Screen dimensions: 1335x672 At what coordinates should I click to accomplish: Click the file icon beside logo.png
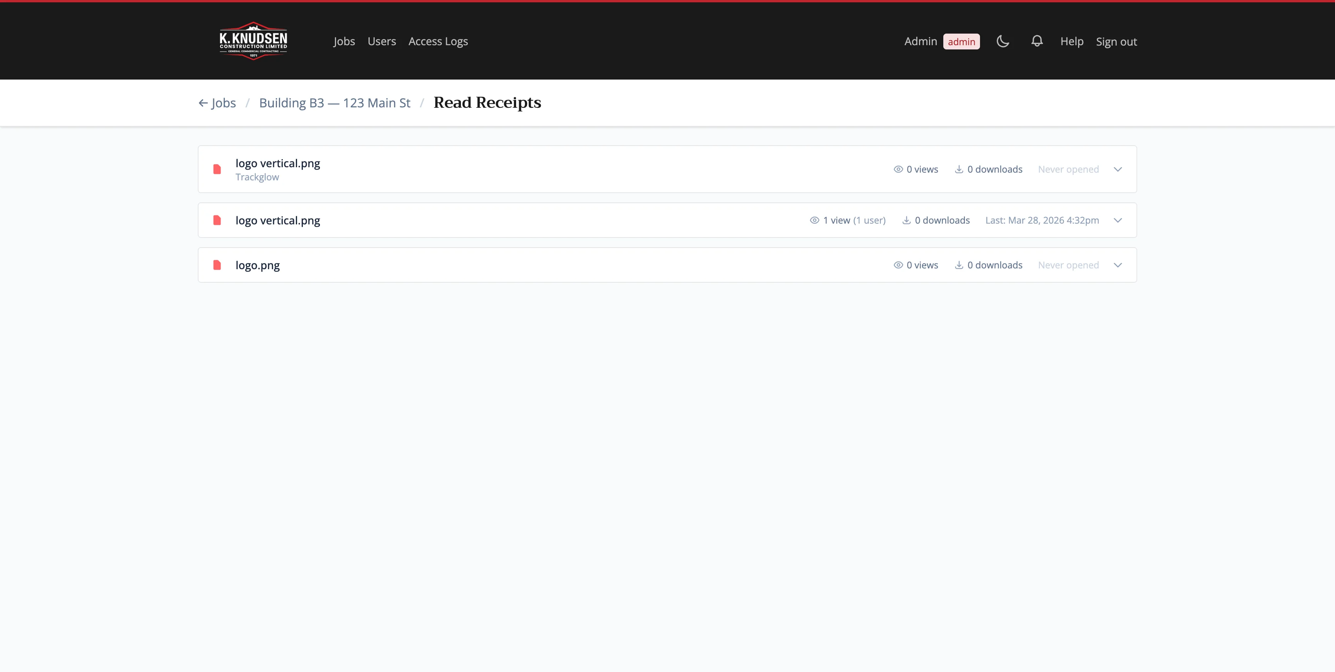pos(217,265)
